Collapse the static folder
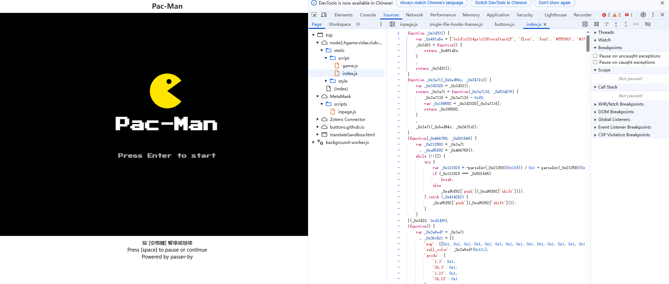This screenshot has width=669, height=284. [322, 50]
